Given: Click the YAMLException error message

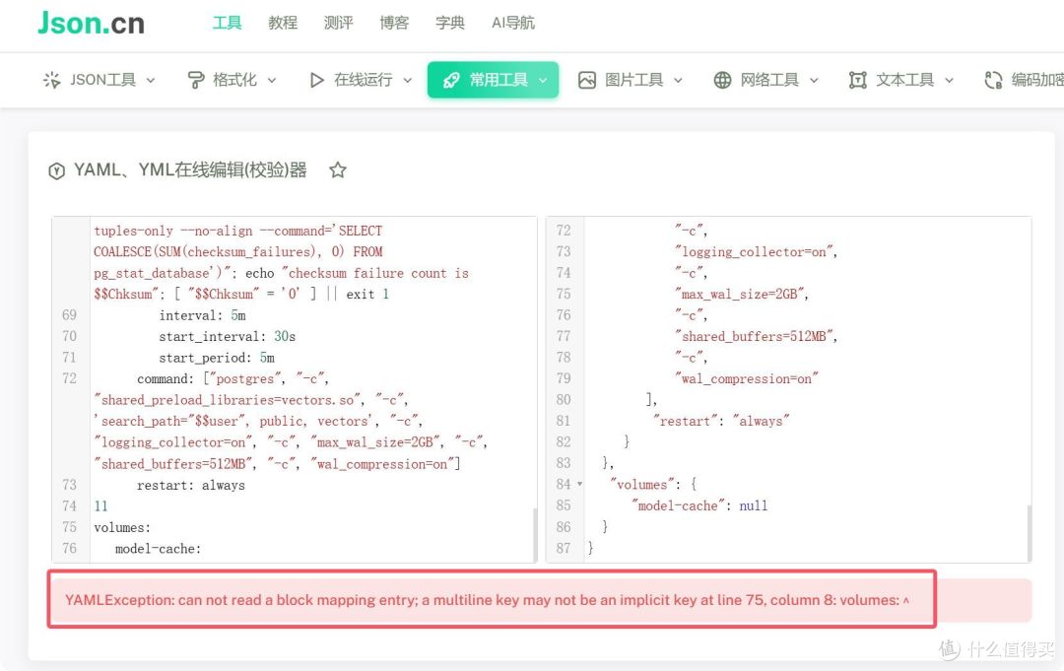Looking at the screenshot, I should [x=487, y=600].
